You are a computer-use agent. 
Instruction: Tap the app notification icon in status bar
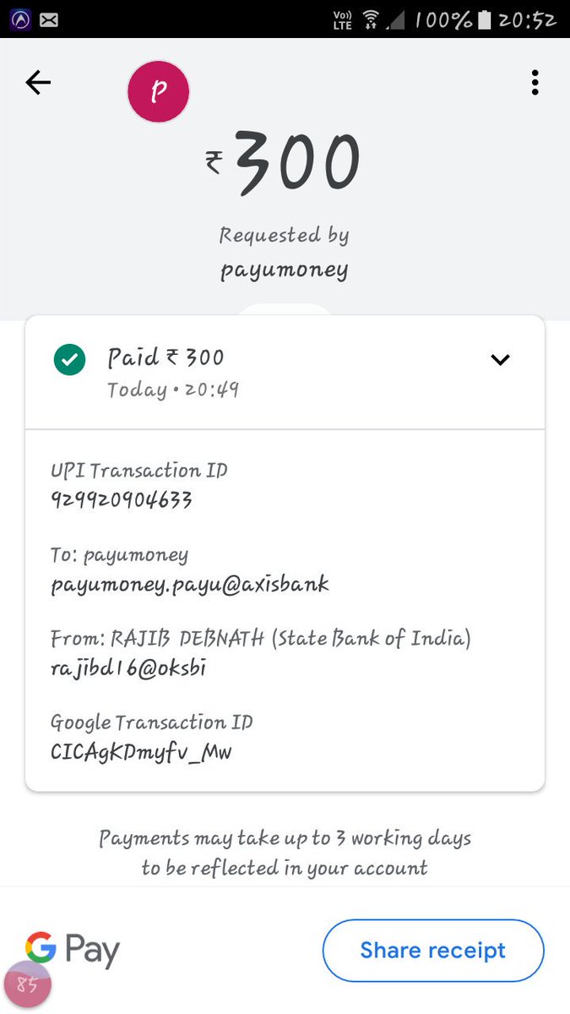click(x=19, y=19)
